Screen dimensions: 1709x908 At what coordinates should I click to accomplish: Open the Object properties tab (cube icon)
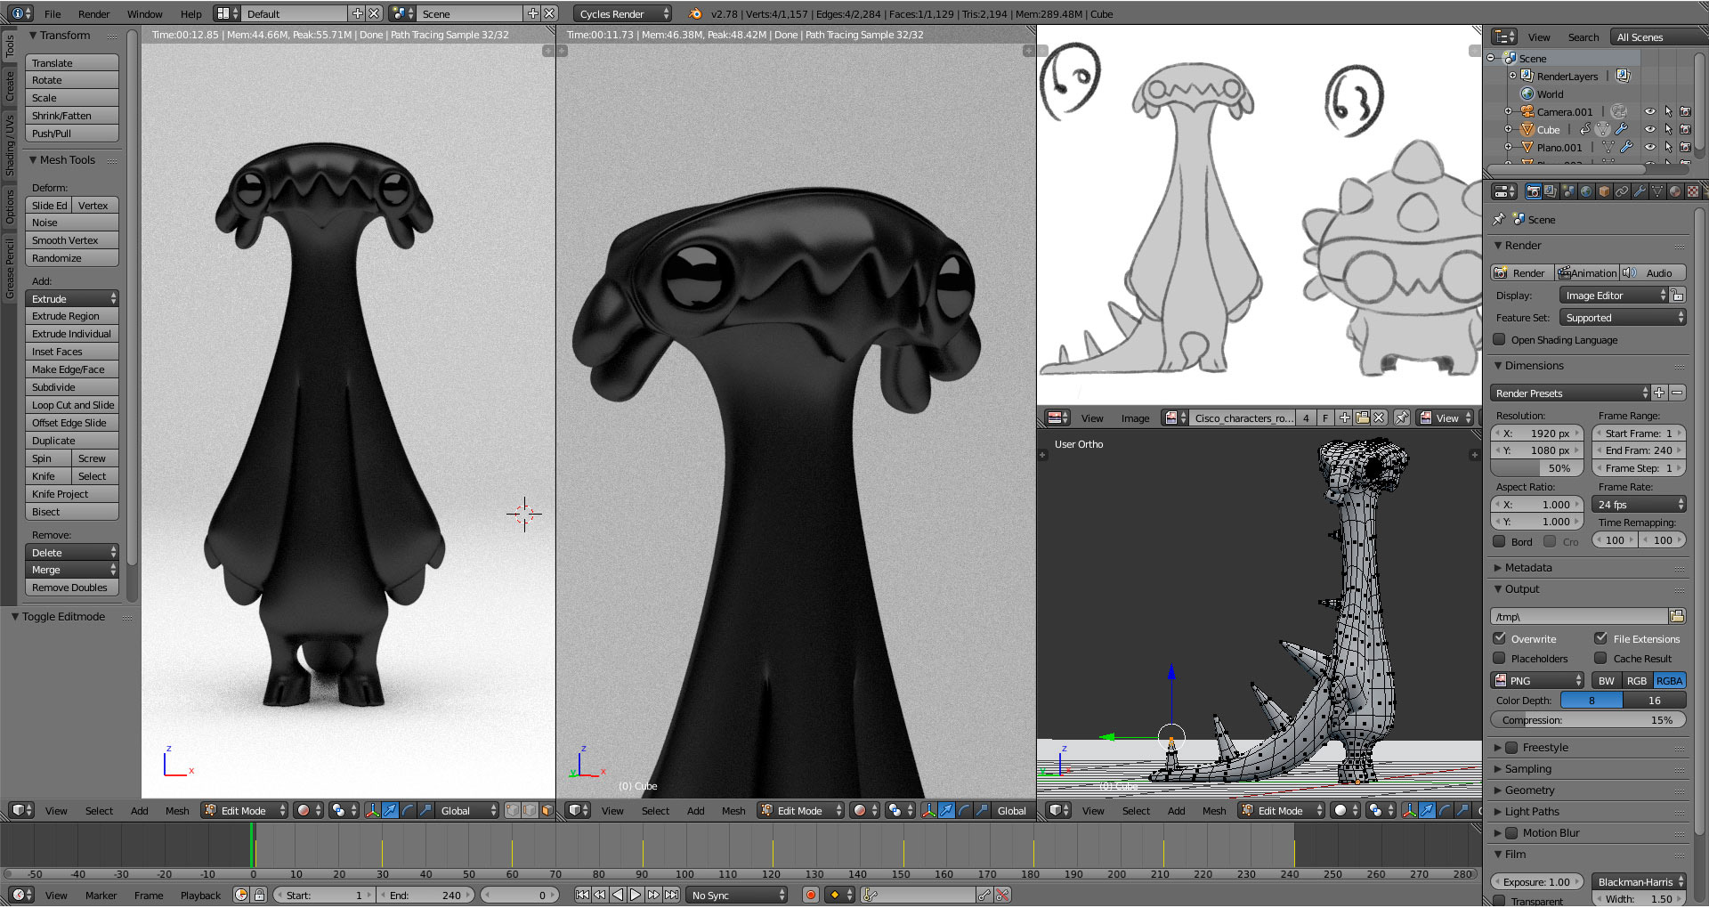(x=1604, y=191)
